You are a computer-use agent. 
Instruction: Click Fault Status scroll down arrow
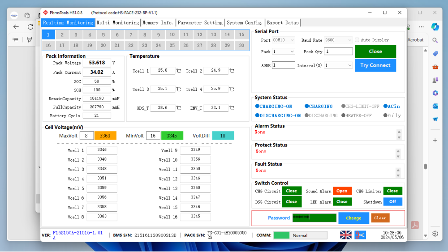point(398,175)
